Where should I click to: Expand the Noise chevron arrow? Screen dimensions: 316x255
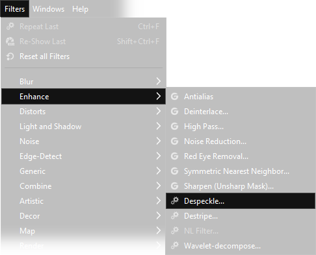(x=159, y=141)
